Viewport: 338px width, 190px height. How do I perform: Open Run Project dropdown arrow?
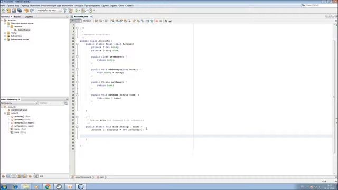(80, 11)
